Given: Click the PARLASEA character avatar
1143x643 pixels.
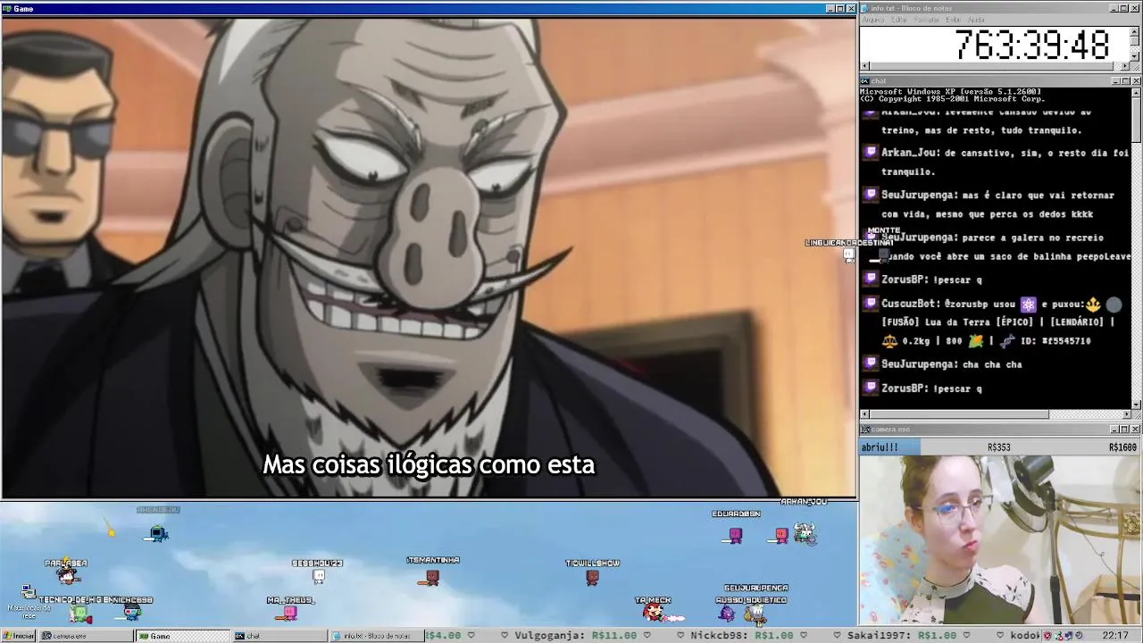Looking at the screenshot, I should (x=68, y=576).
